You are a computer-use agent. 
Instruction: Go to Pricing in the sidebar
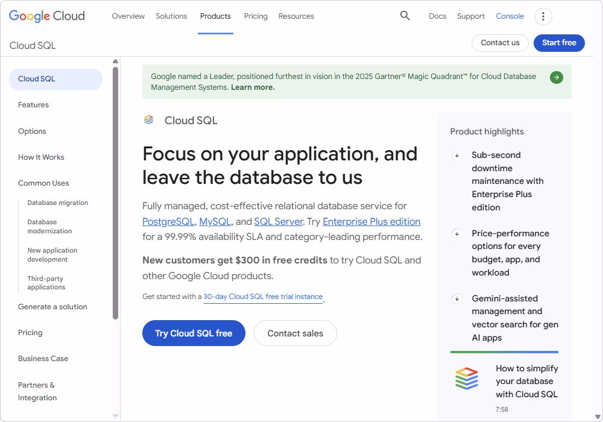pos(30,332)
